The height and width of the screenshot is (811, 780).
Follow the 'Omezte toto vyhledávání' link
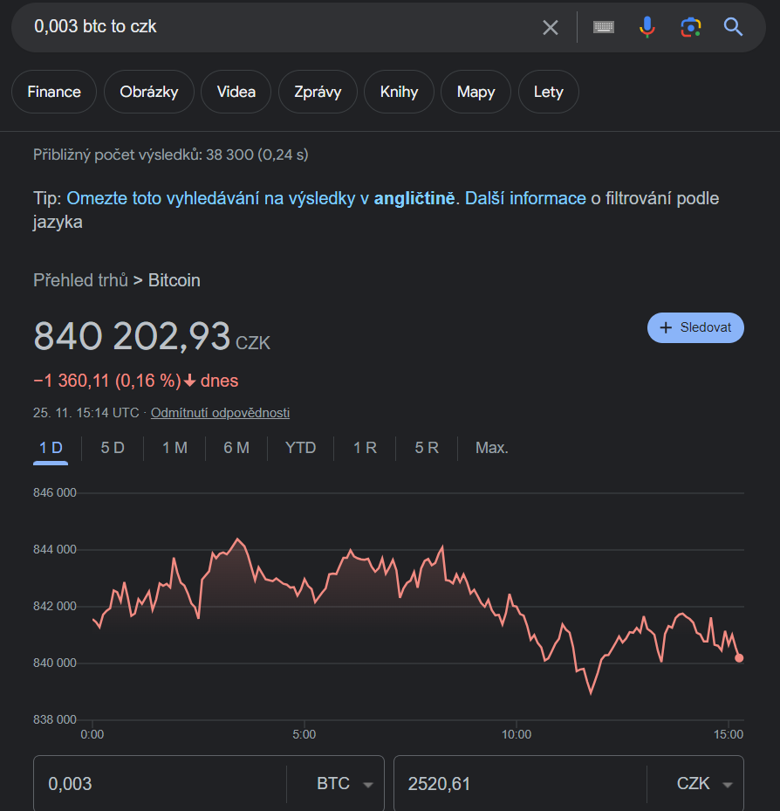pos(261,198)
